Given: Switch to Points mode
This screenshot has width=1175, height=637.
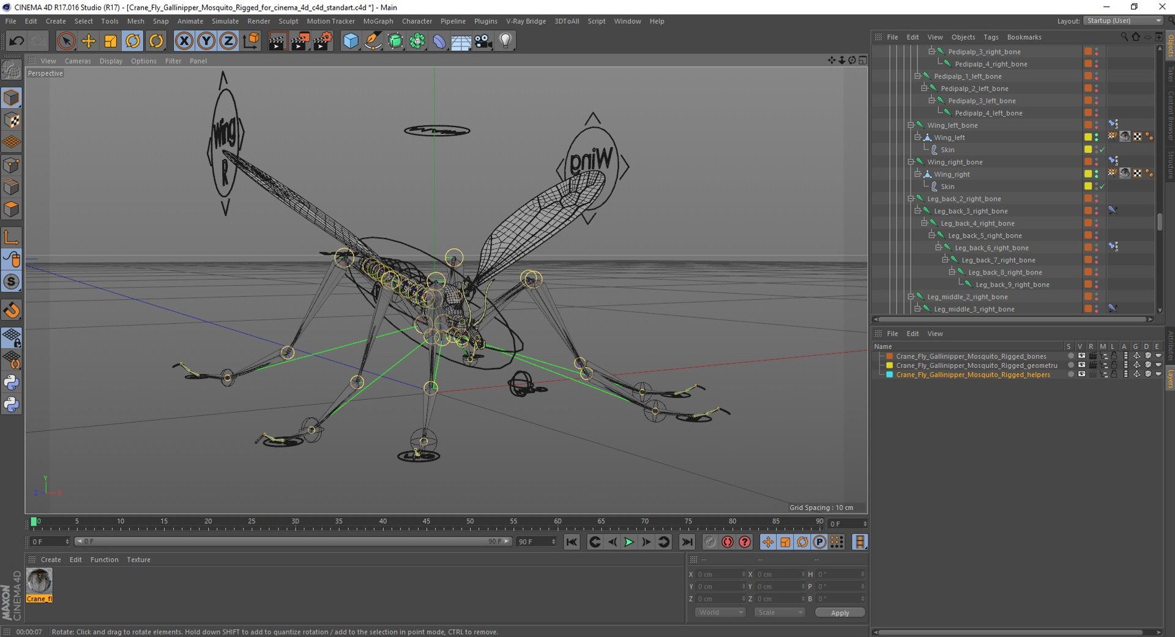Looking at the screenshot, I should [11, 164].
